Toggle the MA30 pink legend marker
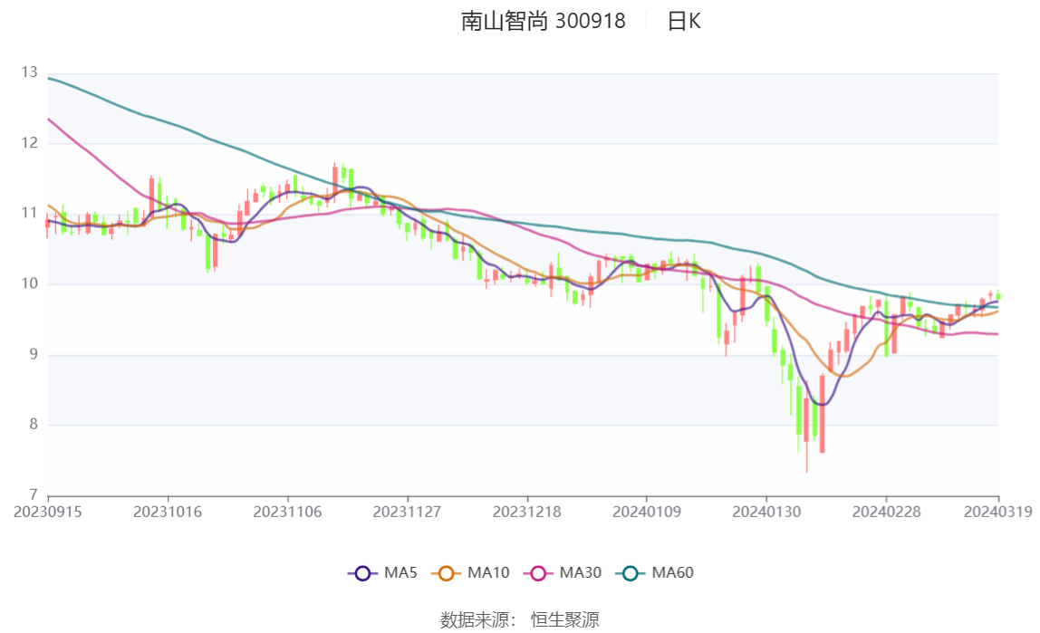Image resolution: width=1040 pixels, height=633 pixels. (x=538, y=573)
